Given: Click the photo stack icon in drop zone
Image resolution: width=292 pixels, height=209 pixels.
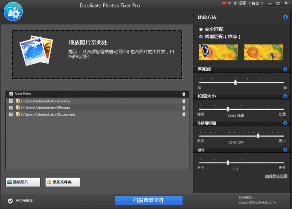Looking at the screenshot, I should pyautogui.click(x=36, y=51).
